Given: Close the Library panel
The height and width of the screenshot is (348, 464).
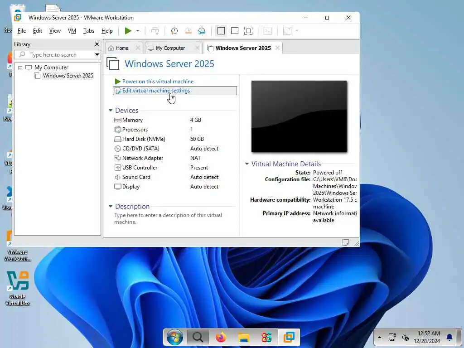Looking at the screenshot, I should (97, 44).
